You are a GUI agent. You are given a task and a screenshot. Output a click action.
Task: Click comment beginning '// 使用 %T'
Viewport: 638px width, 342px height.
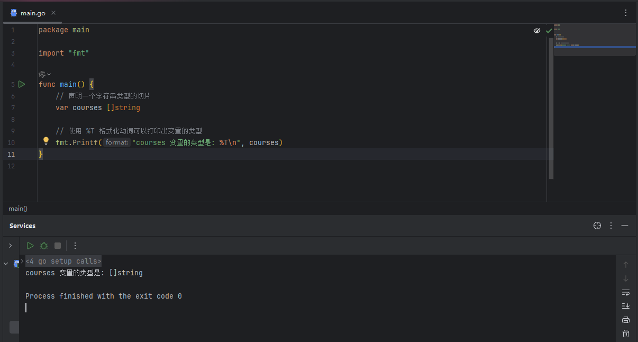[x=129, y=131]
